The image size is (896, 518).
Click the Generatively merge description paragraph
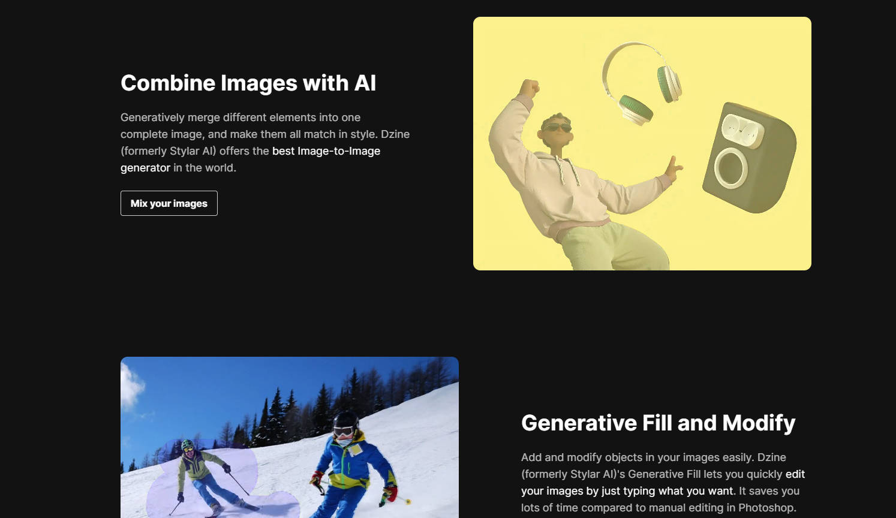click(264, 142)
